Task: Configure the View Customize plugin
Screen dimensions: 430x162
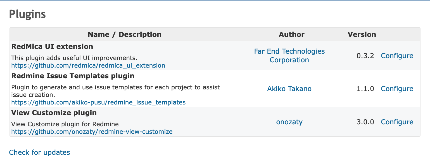Action: pyautogui.click(x=397, y=122)
